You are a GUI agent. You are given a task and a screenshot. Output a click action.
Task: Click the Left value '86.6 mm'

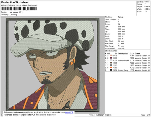(121, 27)
